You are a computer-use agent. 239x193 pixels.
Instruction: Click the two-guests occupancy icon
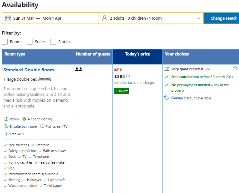pos(79,69)
